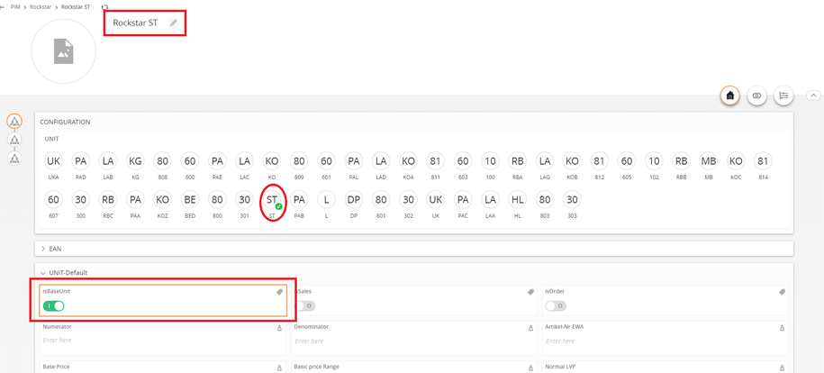Click the product image placeholder
824x373 pixels.
click(x=64, y=51)
